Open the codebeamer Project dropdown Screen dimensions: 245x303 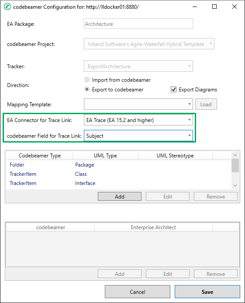click(x=149, y=44)
